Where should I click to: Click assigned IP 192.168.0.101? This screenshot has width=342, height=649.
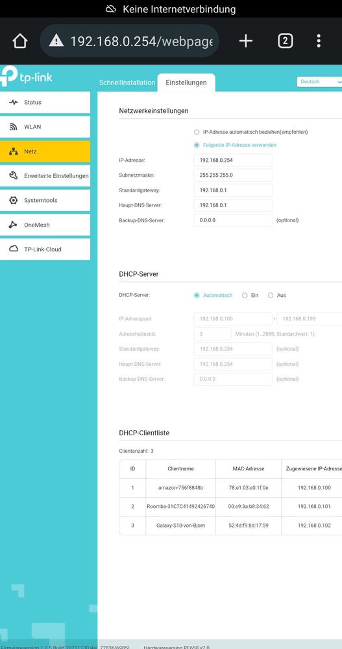[x=314, y=507]
